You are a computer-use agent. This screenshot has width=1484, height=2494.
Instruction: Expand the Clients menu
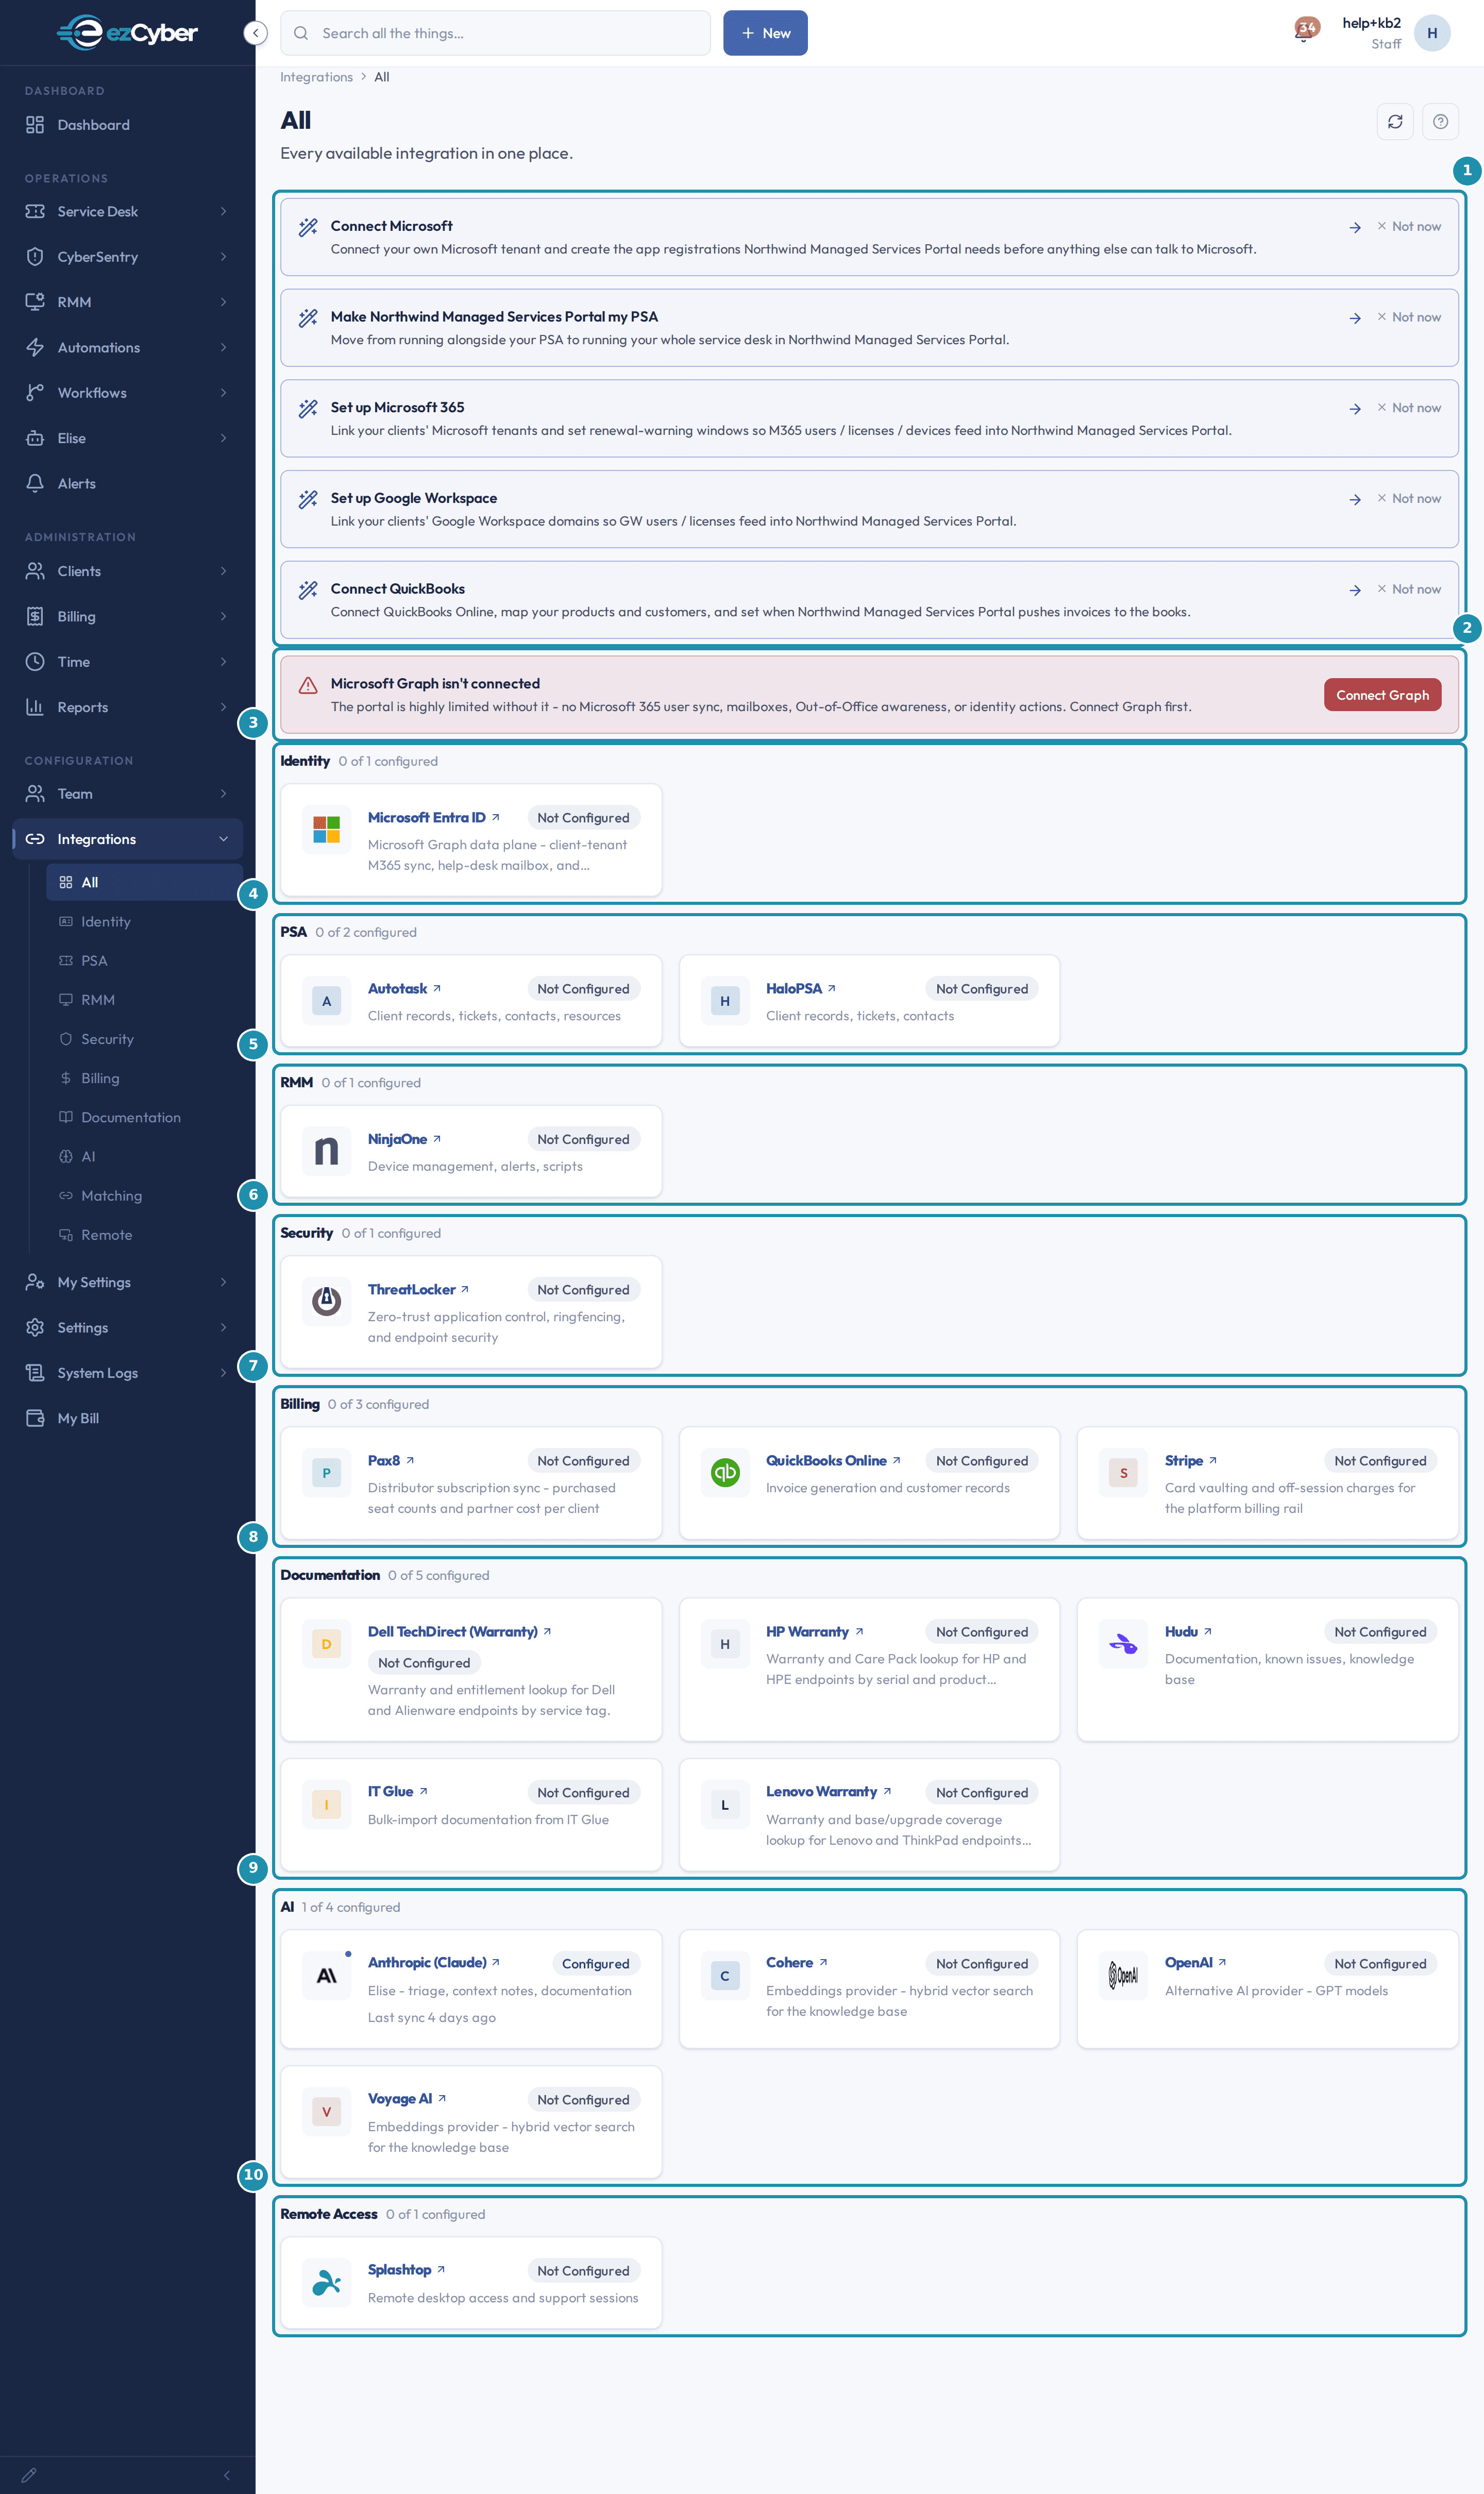[x=128, y=571]
